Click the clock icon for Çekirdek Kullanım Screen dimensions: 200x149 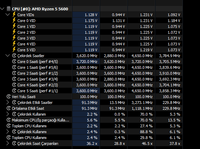tap(14, 114)
